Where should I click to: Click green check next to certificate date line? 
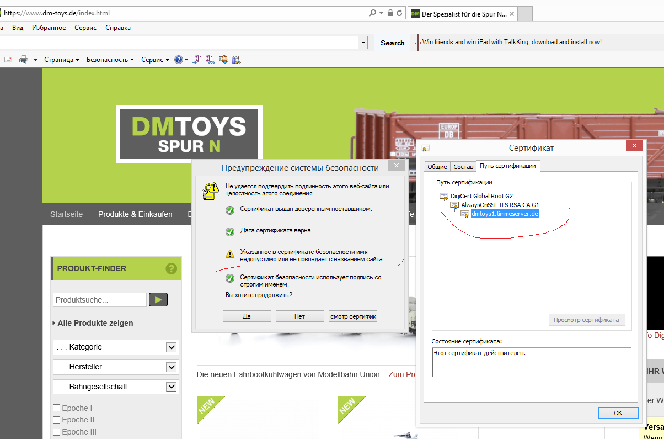pos(230,232)
